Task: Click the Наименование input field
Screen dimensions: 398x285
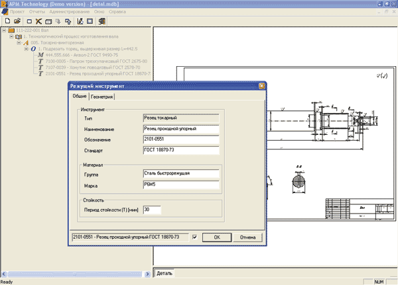Action: point(180,129)
